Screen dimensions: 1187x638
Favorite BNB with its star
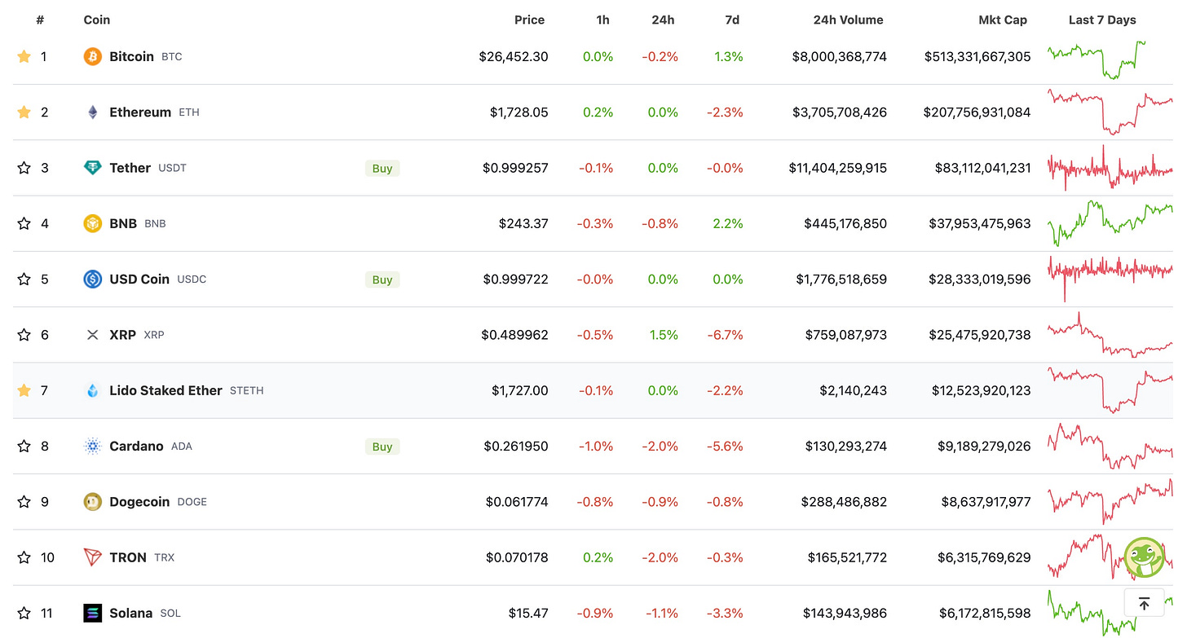[24, 223]
